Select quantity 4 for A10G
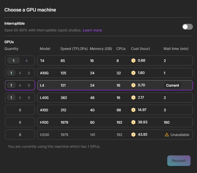The image size is (197, 173). point(20,73)
